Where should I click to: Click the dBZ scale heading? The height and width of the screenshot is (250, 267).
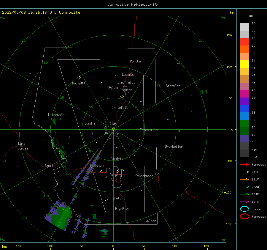[x=252, y=16]
